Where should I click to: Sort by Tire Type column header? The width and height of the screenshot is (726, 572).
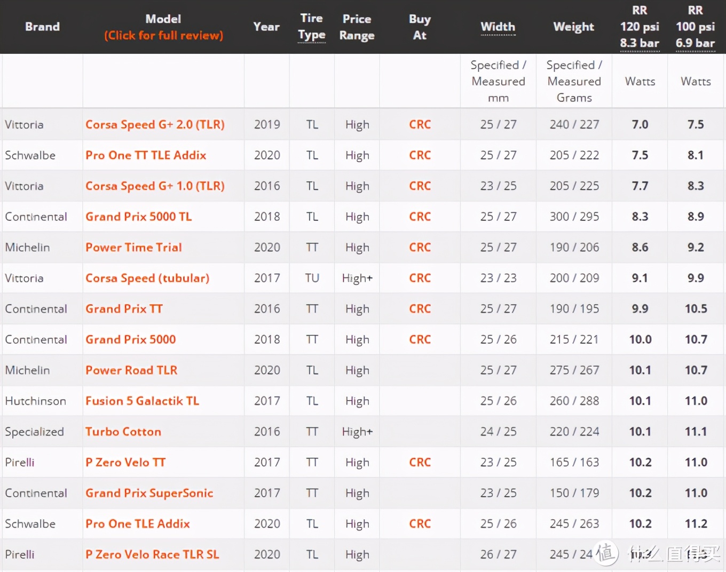point(312,27)
